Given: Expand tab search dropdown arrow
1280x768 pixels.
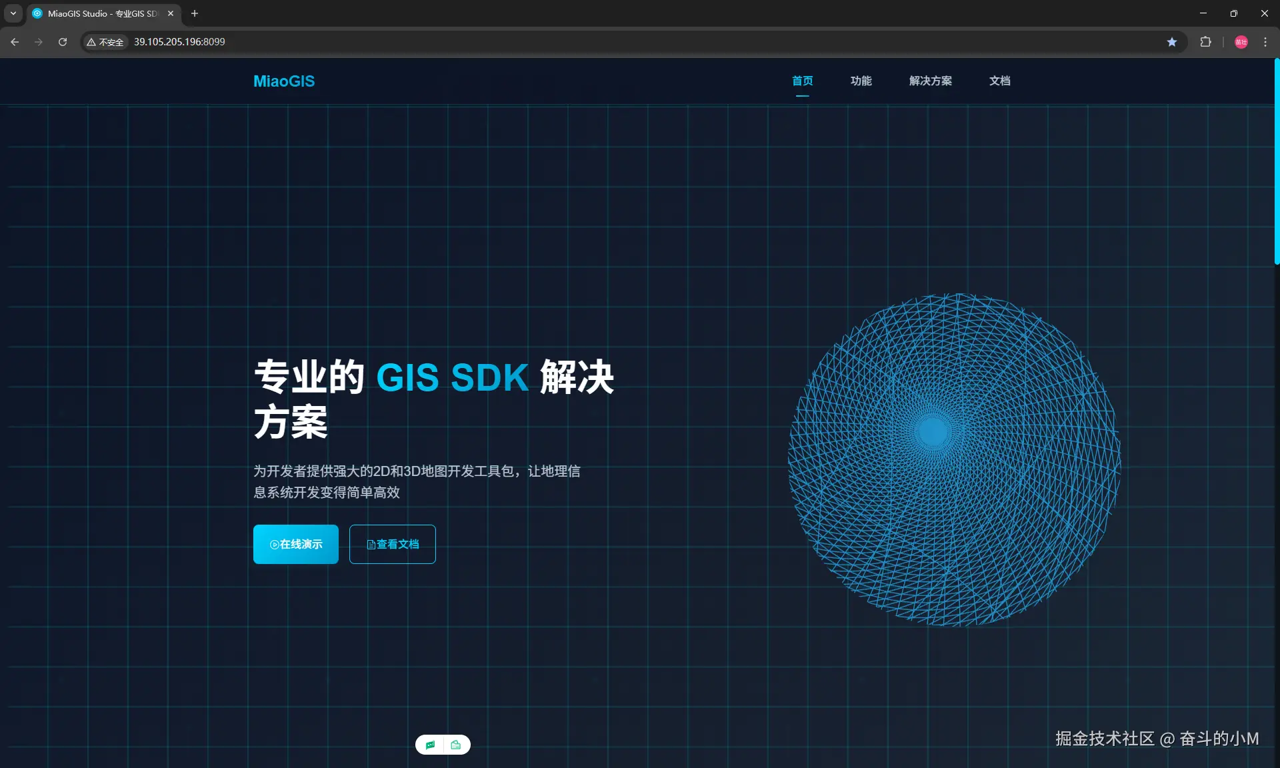Looking at the screenshot, I should pos(13,13).
